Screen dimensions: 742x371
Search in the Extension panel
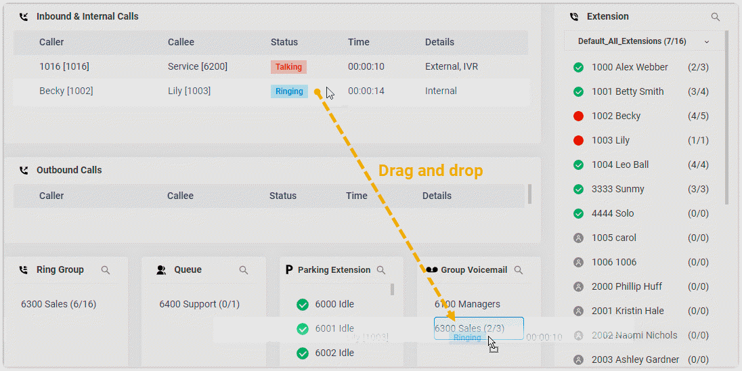[716, 17]
